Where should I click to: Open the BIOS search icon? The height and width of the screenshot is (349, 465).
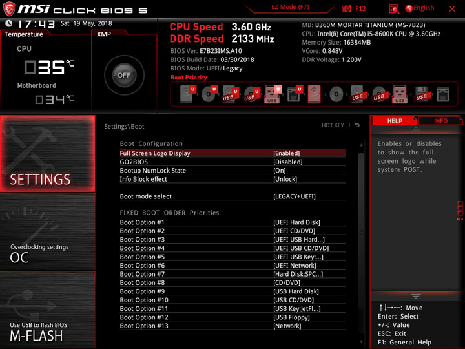coord(394,9)
